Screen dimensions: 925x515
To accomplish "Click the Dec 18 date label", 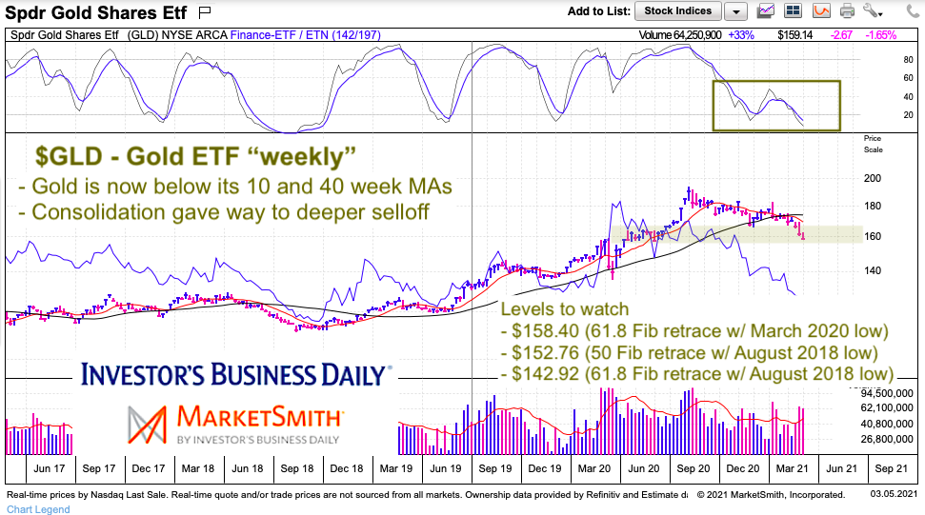I will coord(347,468).
